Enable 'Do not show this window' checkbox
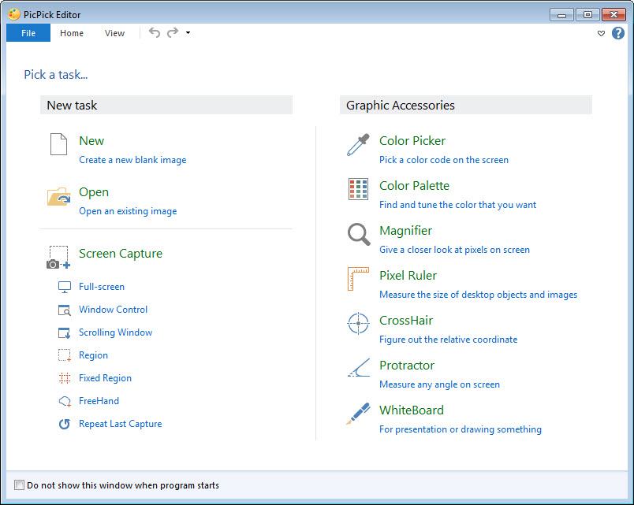 pyautogui.click(x=19, y=485)
